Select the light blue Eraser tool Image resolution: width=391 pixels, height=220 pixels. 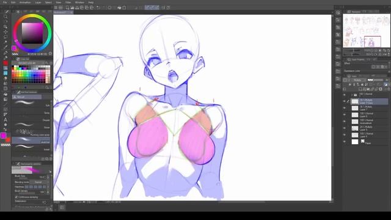tap(5, 73)
